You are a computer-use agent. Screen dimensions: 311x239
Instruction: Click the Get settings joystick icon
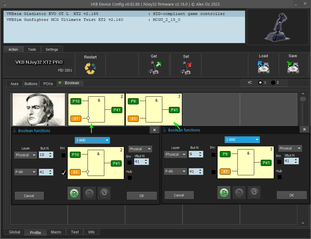coord(154,67)
